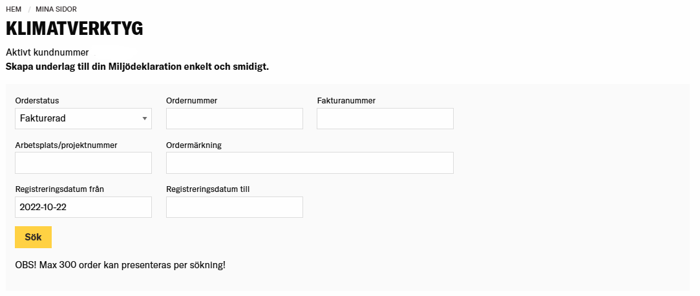Click the Aktivt kundnummer text
The width and height of the screenshot is (700, 296).
[x=47, y=52]
